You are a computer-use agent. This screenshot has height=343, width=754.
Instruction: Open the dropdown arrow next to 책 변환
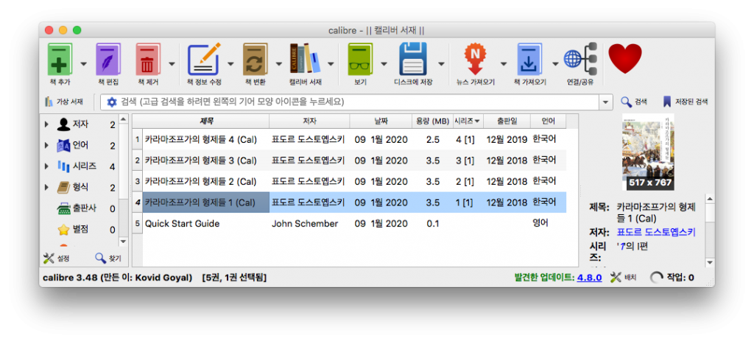point(278,63)
